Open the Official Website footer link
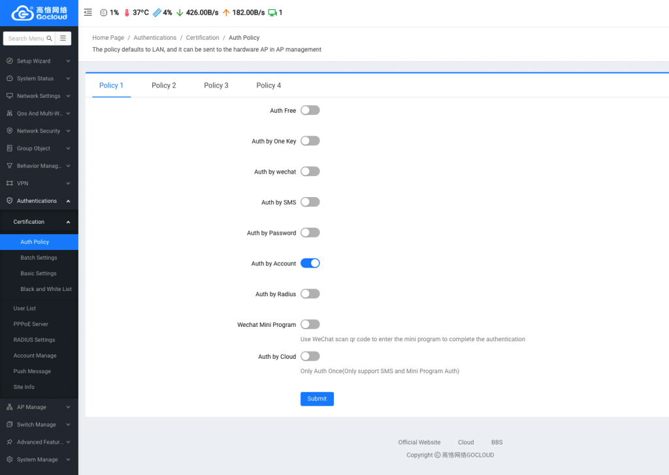This screenshot has width=669, height=475. (419, 442)
